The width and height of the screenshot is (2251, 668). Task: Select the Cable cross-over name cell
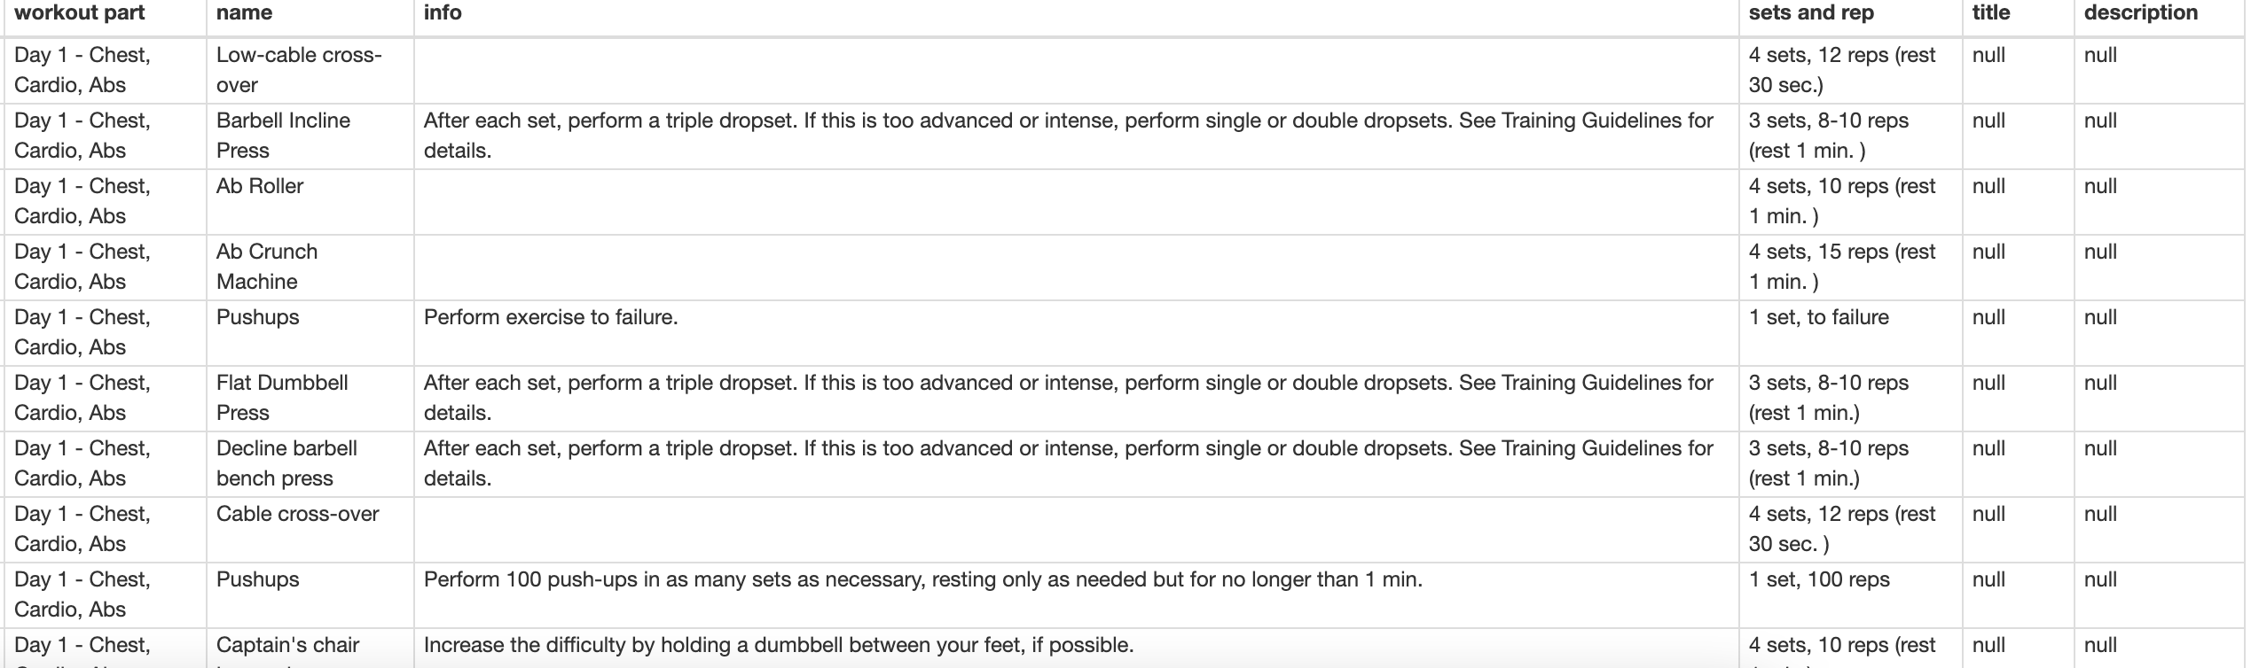297,515
